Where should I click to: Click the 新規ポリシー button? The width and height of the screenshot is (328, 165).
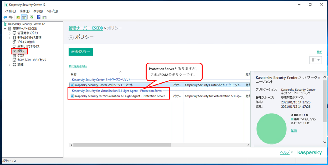coord(81,52)
